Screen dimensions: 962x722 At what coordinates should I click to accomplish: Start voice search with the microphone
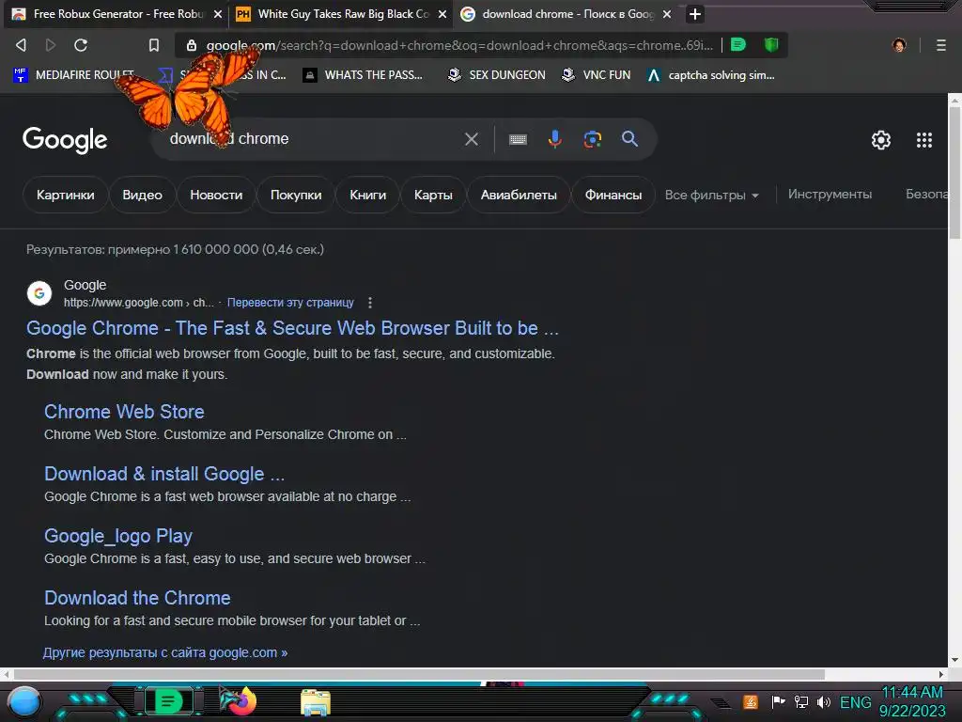tap(554, 139)
